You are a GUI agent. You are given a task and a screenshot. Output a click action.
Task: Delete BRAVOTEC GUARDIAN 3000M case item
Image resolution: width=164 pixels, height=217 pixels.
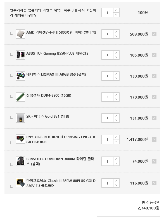click(154, 161)
